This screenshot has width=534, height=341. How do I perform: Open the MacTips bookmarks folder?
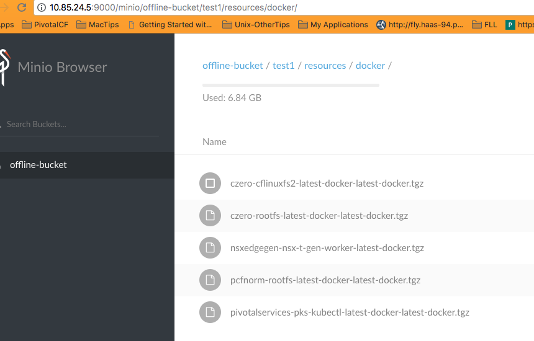(97, 25)
